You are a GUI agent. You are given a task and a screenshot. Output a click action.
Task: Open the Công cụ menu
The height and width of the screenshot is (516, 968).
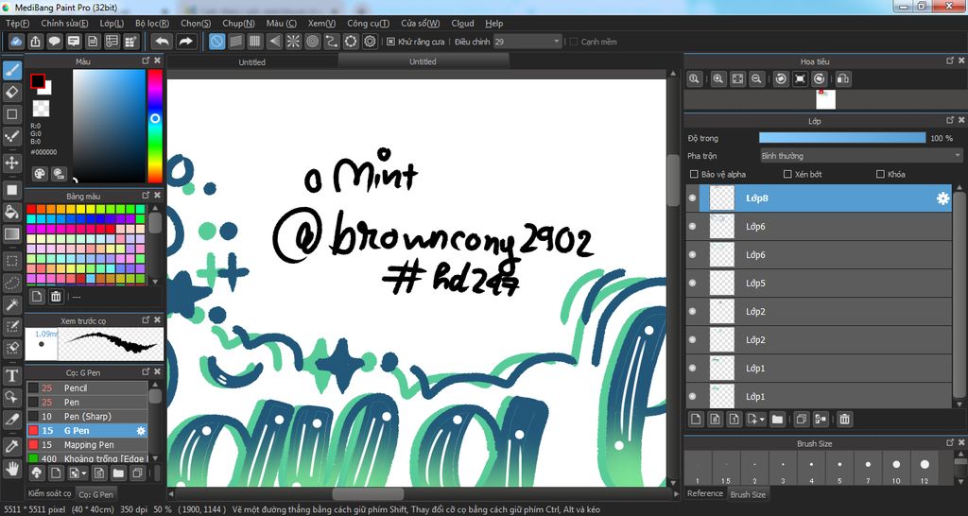tap(368, 24)
